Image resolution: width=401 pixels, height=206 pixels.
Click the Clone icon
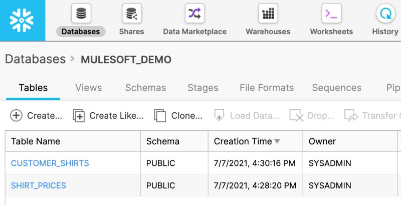click(160, 115)
